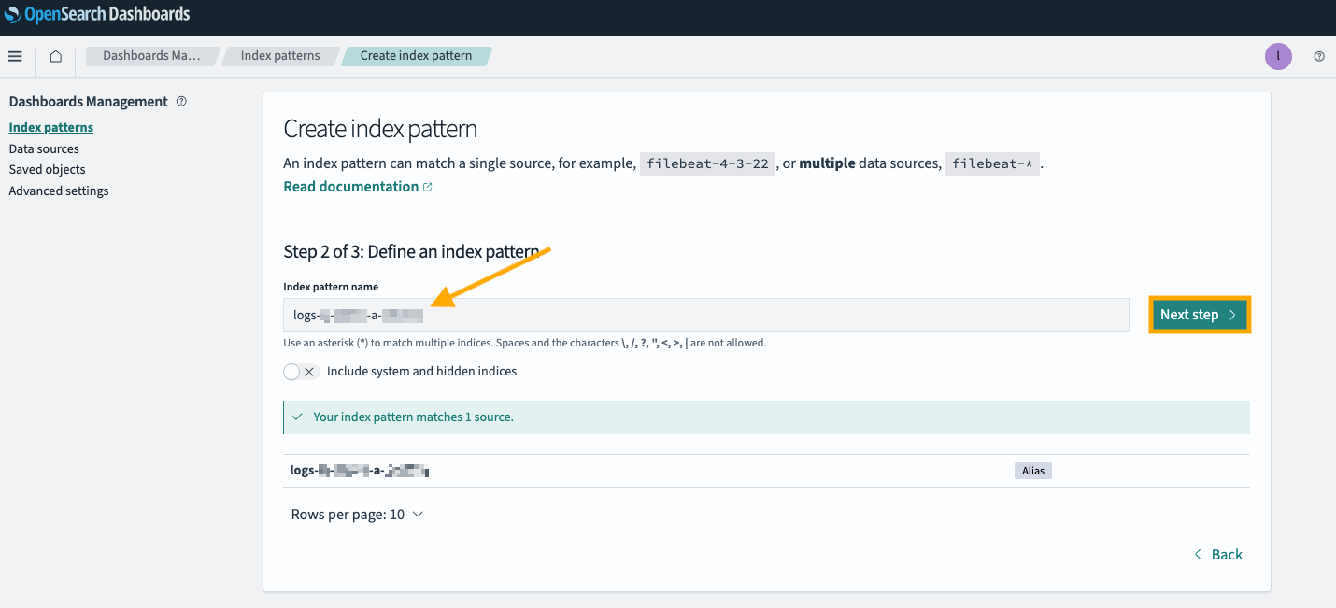Open Saved objects in the sidebar

point(47,169)
